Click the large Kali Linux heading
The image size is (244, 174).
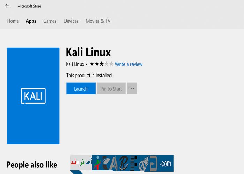[89, 52]
